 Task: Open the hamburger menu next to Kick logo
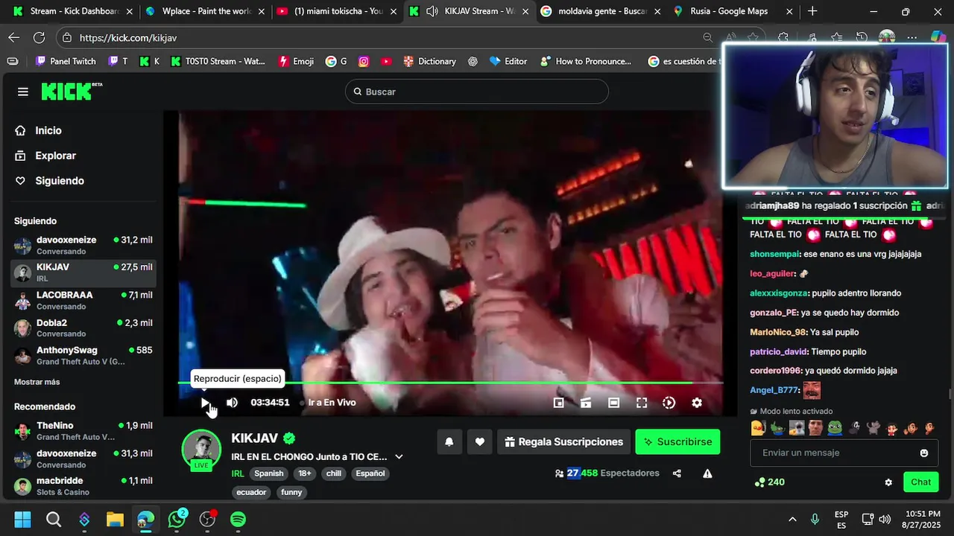click(23, 92)
